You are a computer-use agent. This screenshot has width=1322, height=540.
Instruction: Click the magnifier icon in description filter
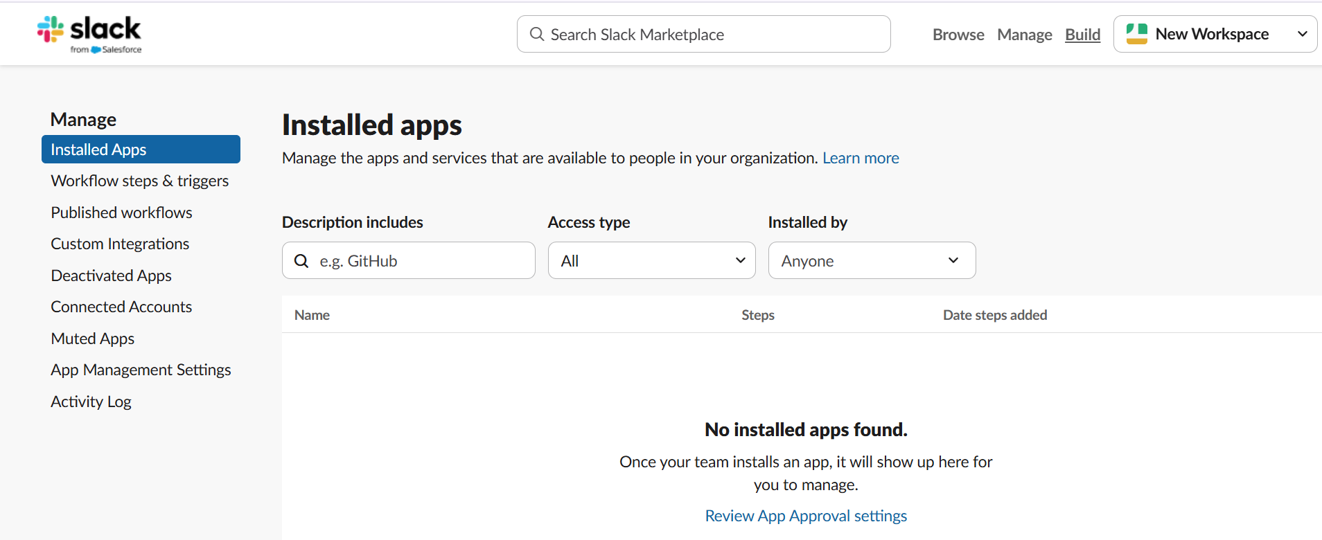(301, 261)
